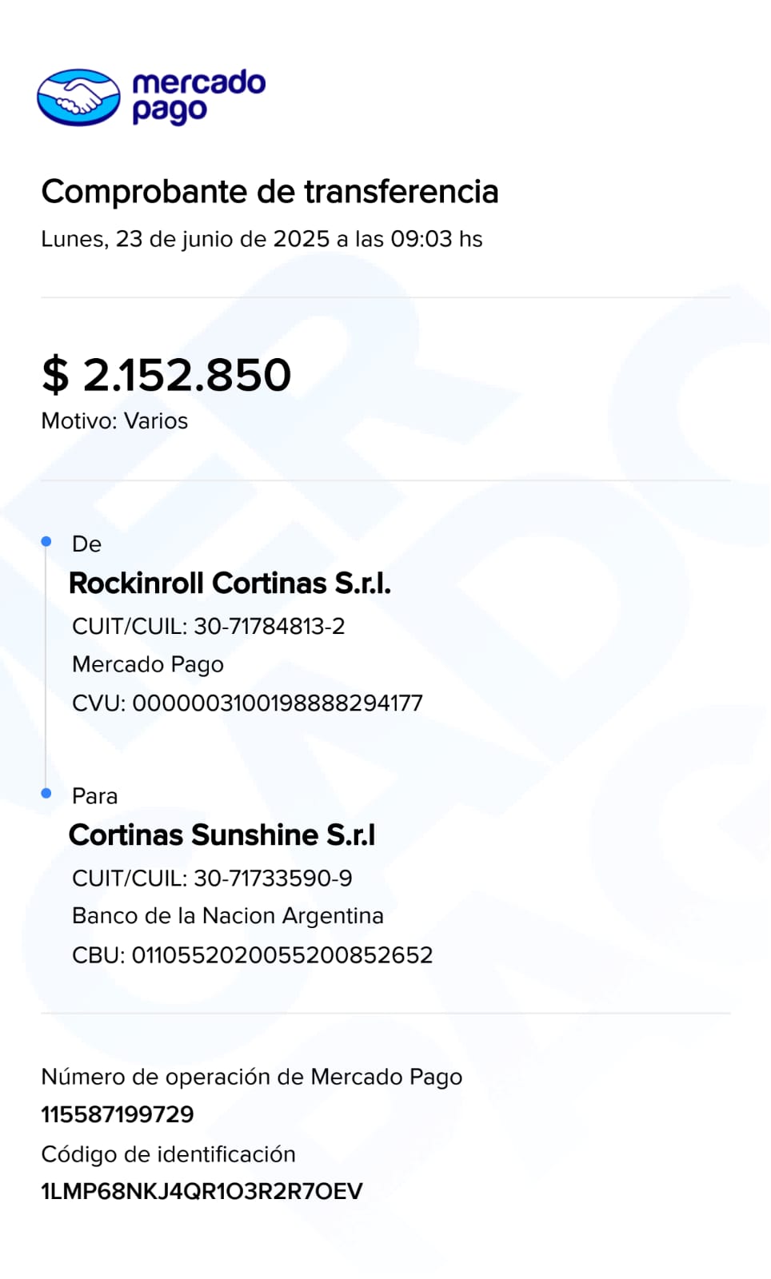Select recipient name Cortinas Sunshine S.r.l
This screenshot has width=771, height=1279.
click(x=222, y=835)
